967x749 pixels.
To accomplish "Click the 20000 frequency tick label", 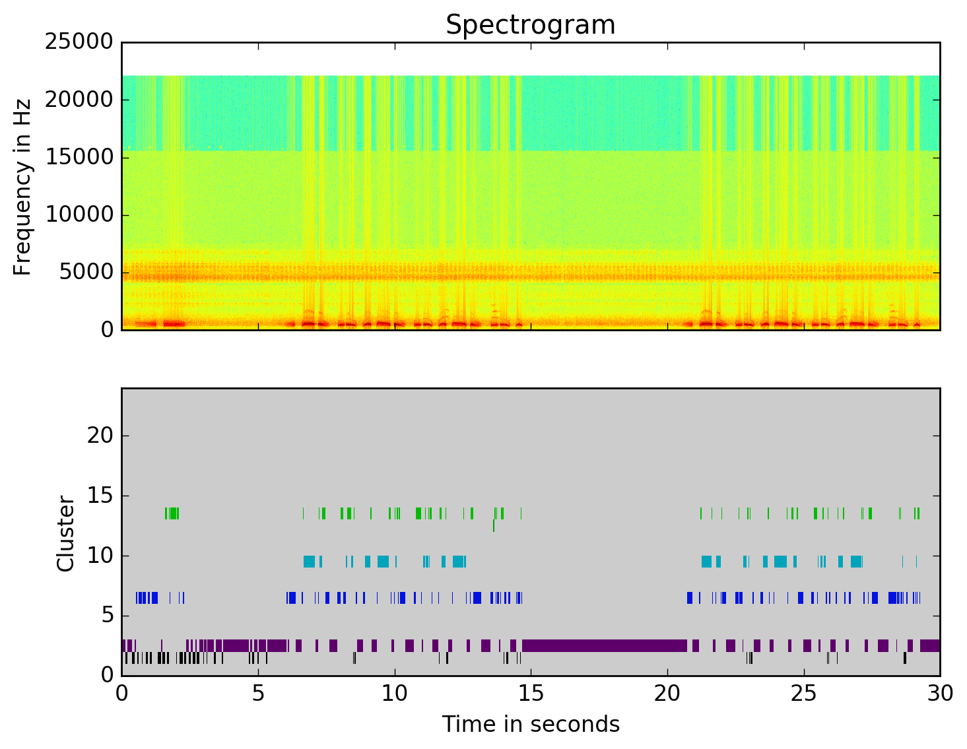I will tap(79, 100).
